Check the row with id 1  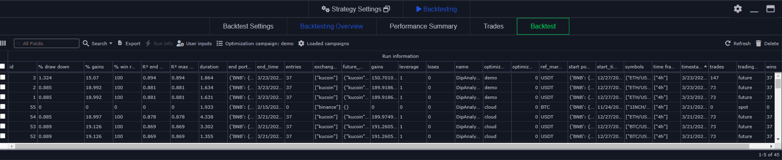pyautogui.click(x=3, y=96)
